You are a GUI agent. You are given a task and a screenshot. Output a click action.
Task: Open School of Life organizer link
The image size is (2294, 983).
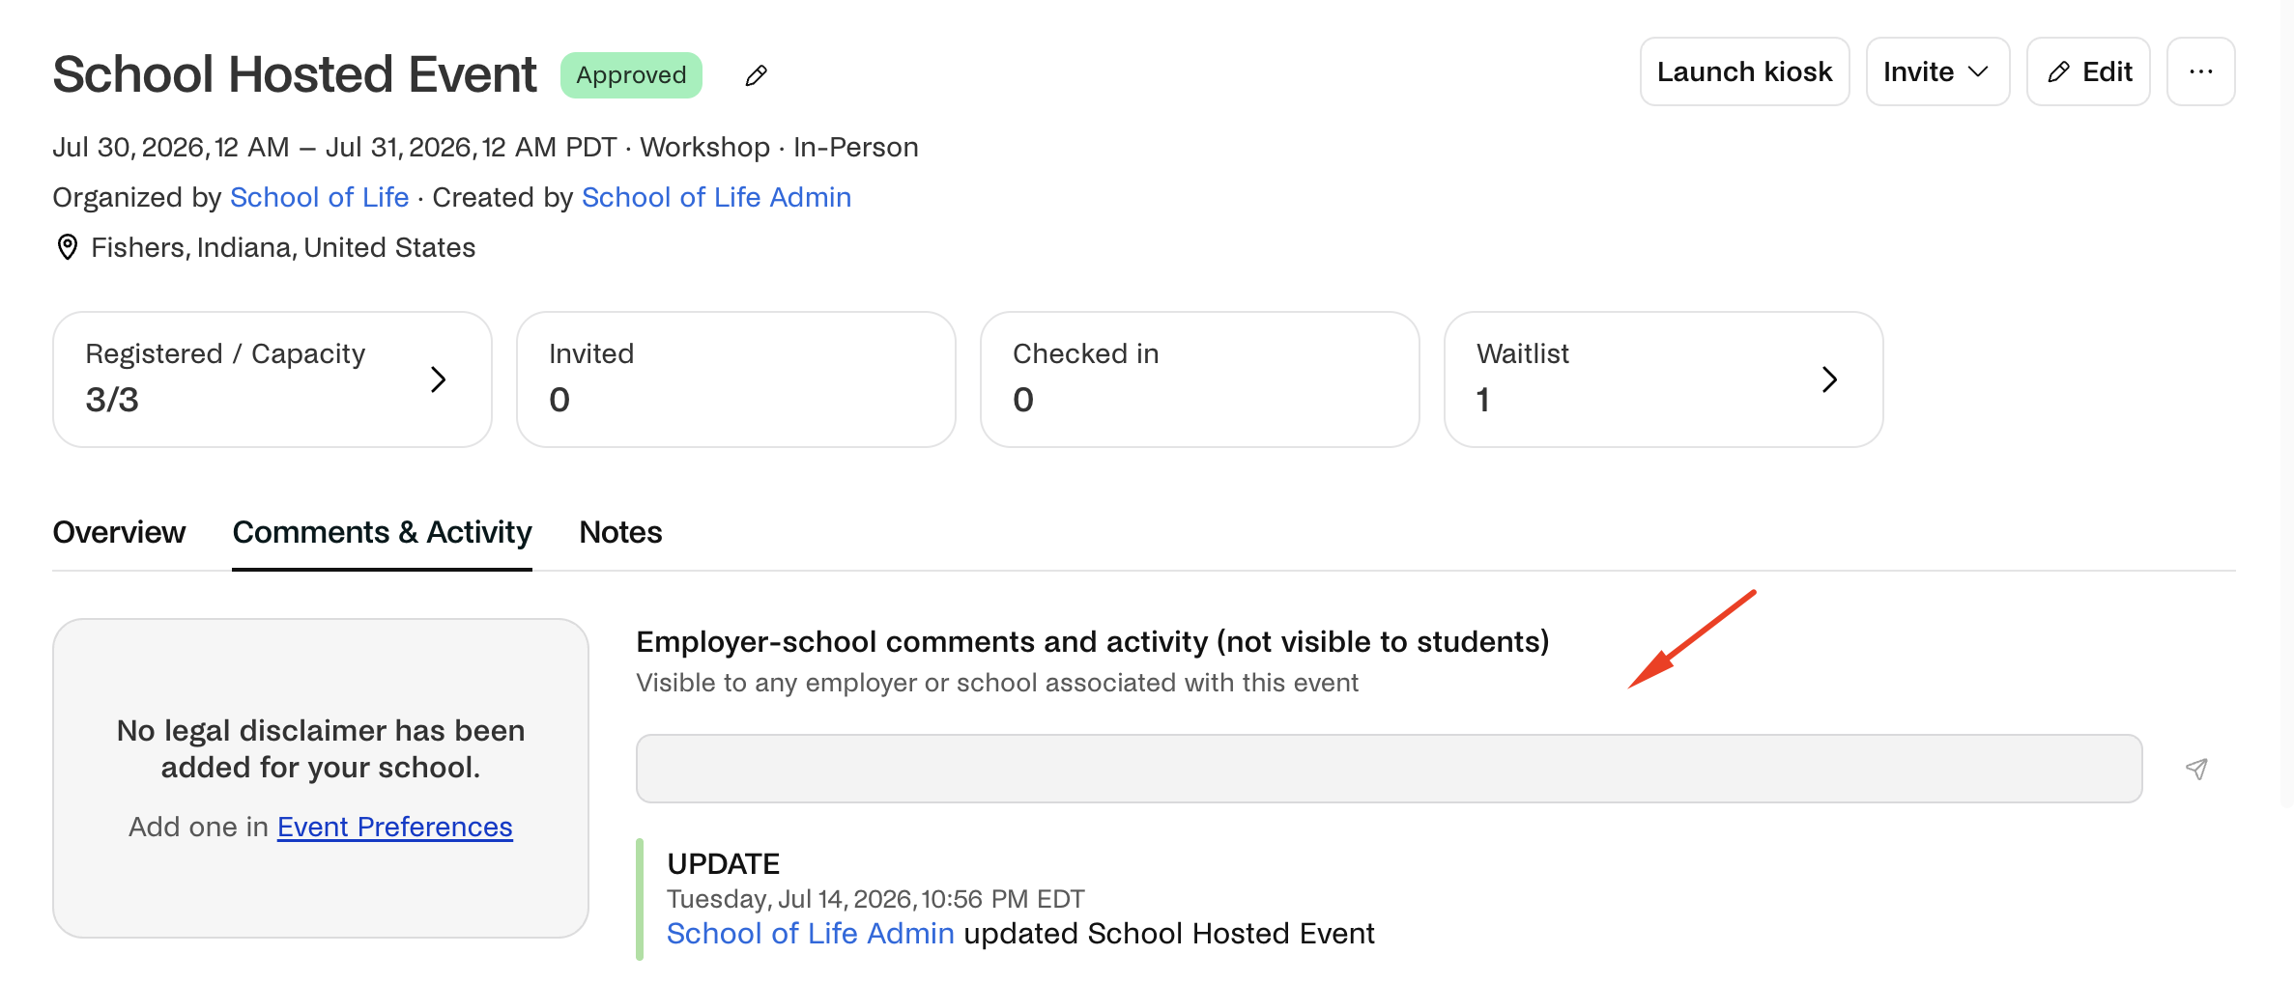click(320, 197)
